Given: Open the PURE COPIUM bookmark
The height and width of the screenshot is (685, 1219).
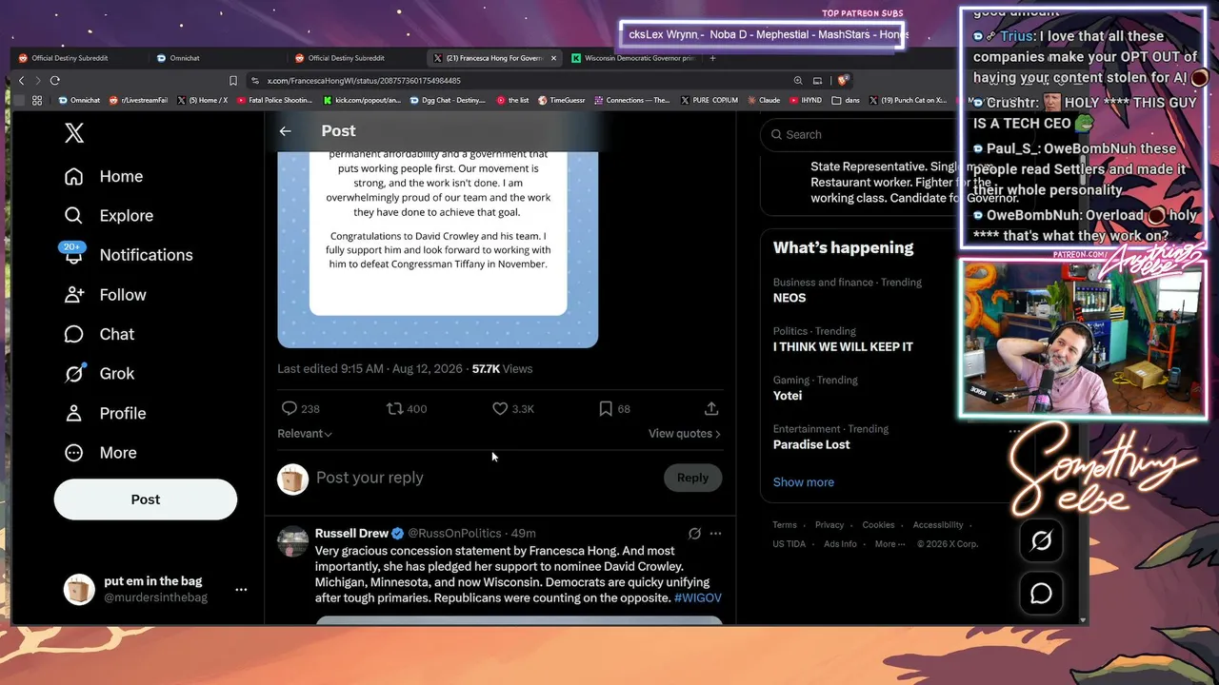Looking at the screenshot, I should point(709,100).
